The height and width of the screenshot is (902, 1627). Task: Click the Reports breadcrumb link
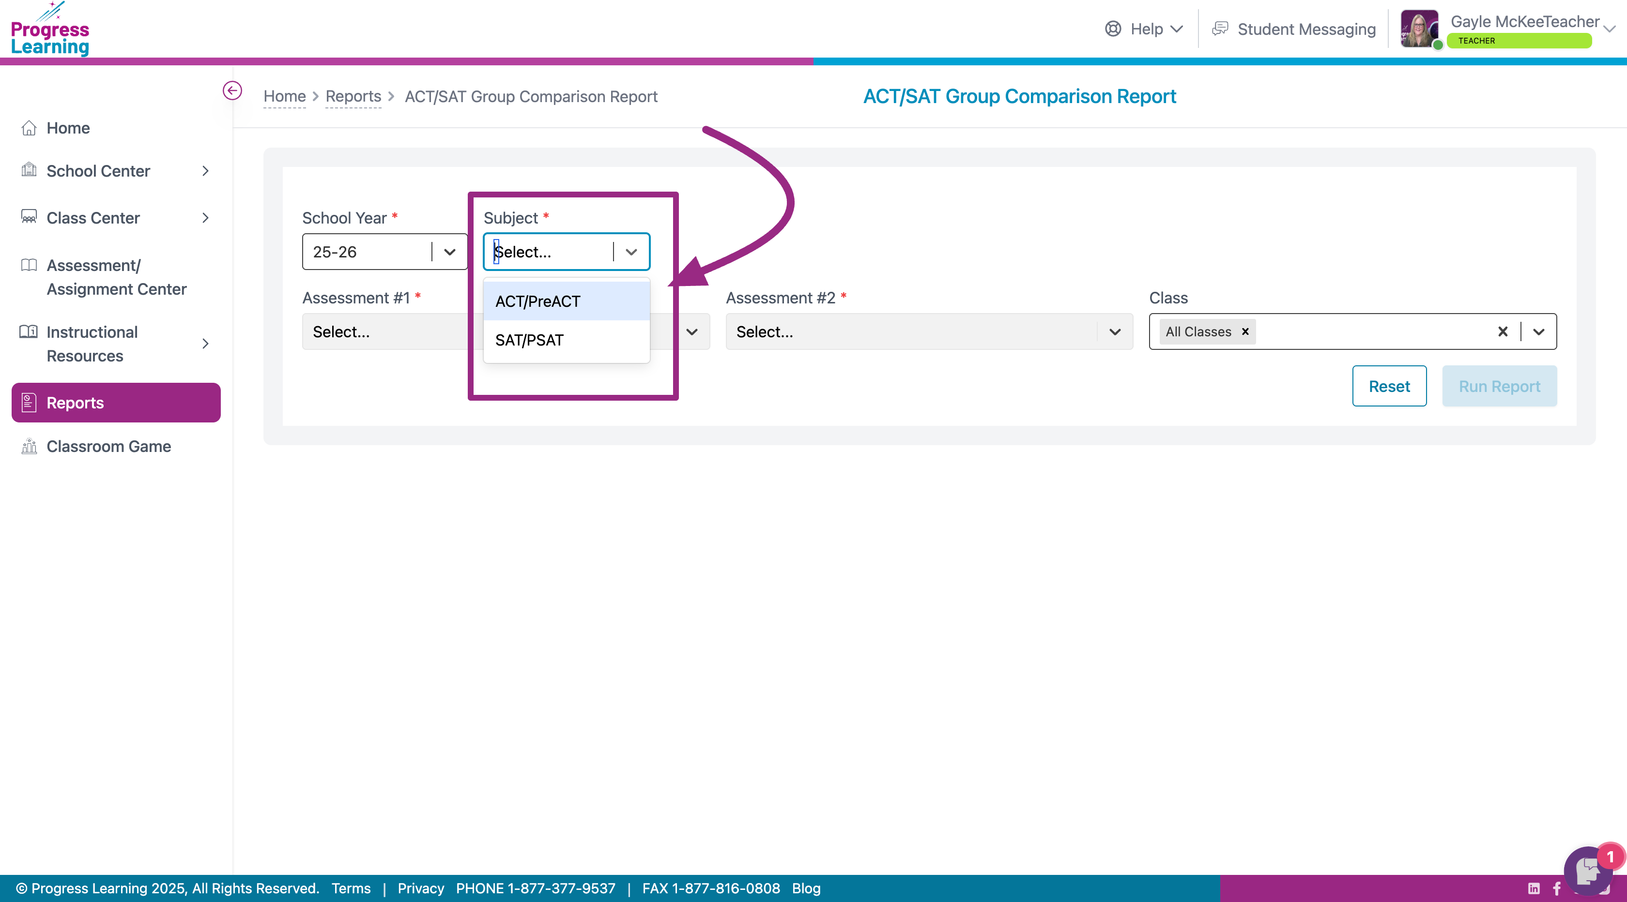click(x=353, y=97)
